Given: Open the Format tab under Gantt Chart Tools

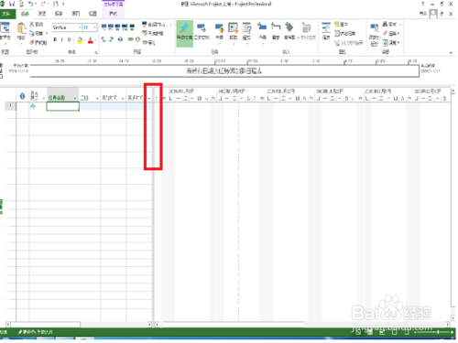Looking at the screenshot, I should pyautogui.click(x=114, y=14).
